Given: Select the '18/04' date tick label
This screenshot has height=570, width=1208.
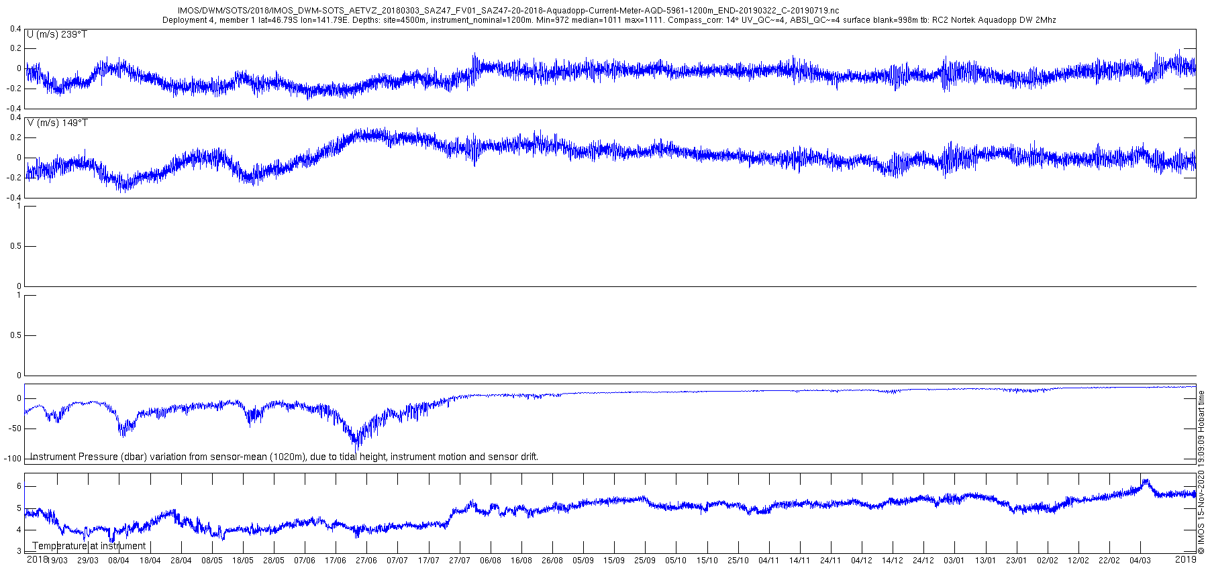Looking at the screenshot, I should [150, 561].
